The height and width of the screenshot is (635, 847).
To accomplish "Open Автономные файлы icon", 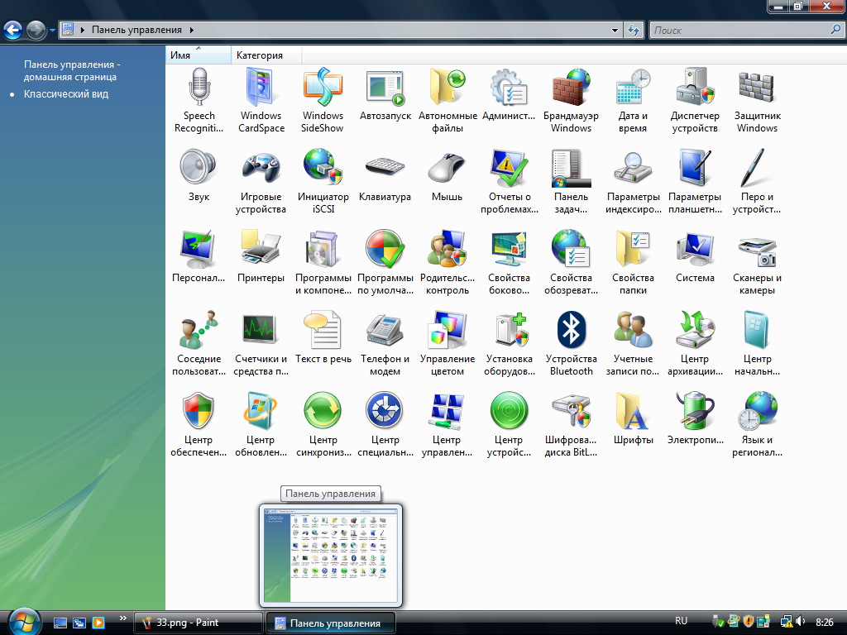I will click(447, 88).
